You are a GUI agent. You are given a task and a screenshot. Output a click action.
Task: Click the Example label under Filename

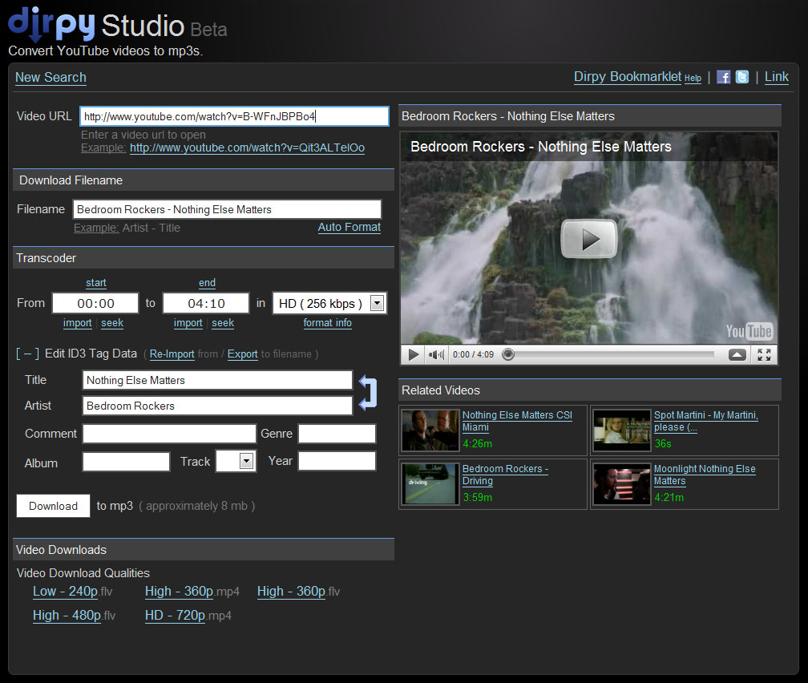[x=96, y=228]
